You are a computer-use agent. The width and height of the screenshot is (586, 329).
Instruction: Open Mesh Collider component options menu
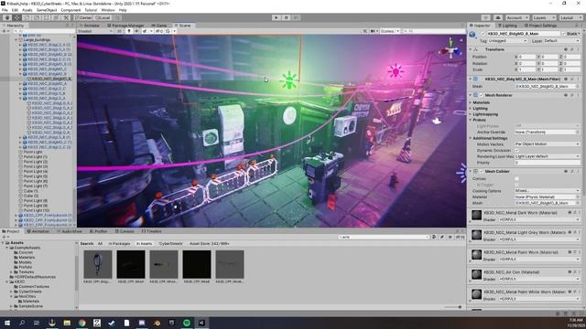(x=579, y=171)
